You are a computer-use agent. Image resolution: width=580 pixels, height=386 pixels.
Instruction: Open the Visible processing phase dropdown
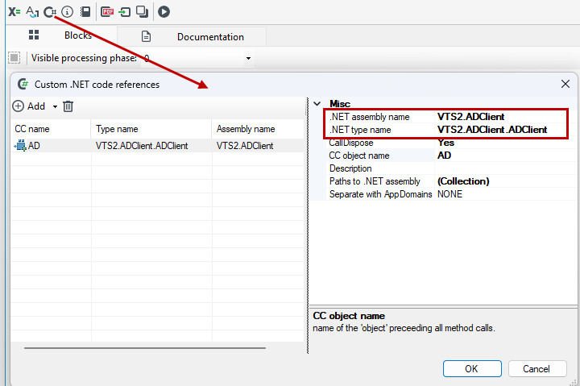[248, 58]
